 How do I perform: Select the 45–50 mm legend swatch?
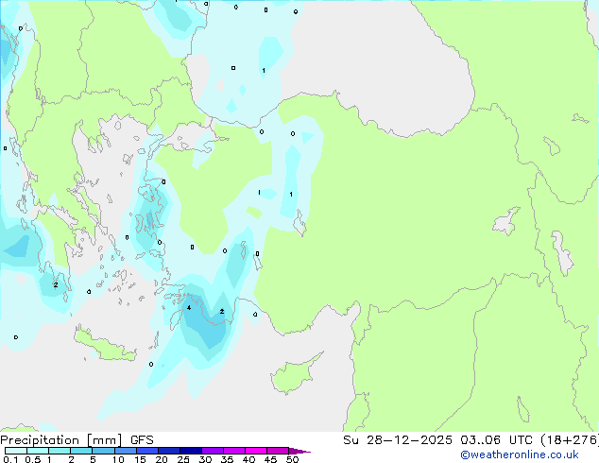[x=278, y=451]
